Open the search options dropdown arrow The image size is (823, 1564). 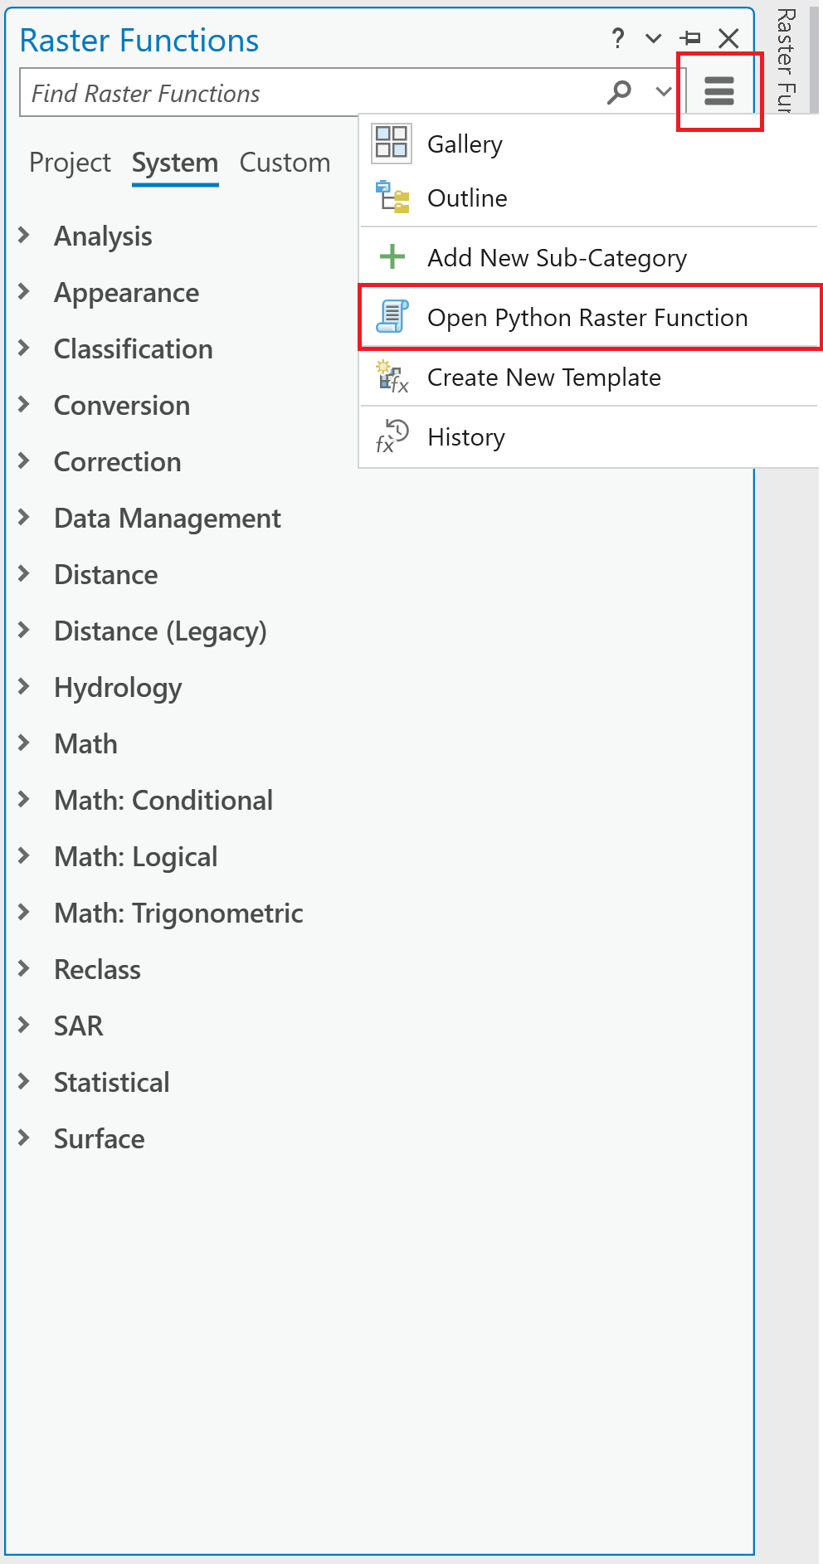[x=663, y=92]
